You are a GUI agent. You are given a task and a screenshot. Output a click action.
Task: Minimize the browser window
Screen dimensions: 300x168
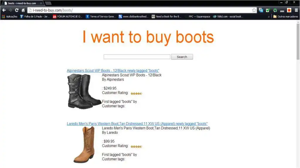(x=281, y=2)
